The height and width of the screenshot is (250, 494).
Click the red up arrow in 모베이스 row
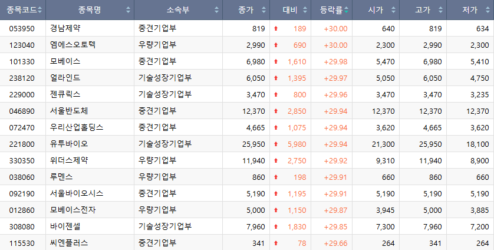click(276, 61)
